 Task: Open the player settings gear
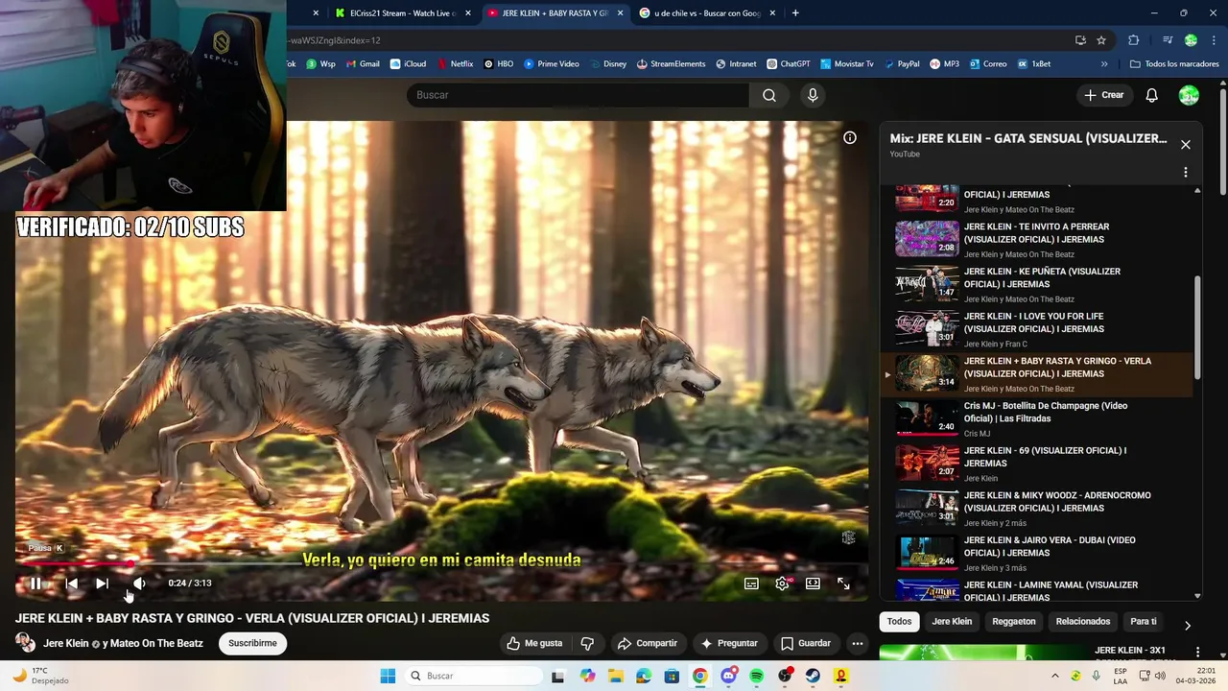782,584
